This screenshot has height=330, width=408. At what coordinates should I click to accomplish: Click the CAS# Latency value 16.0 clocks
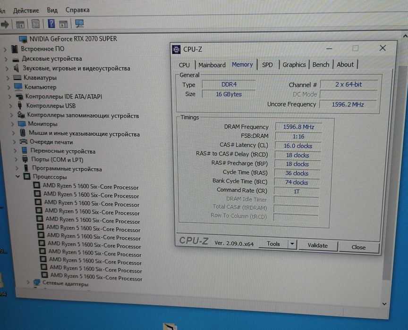(x=297, y=146)
